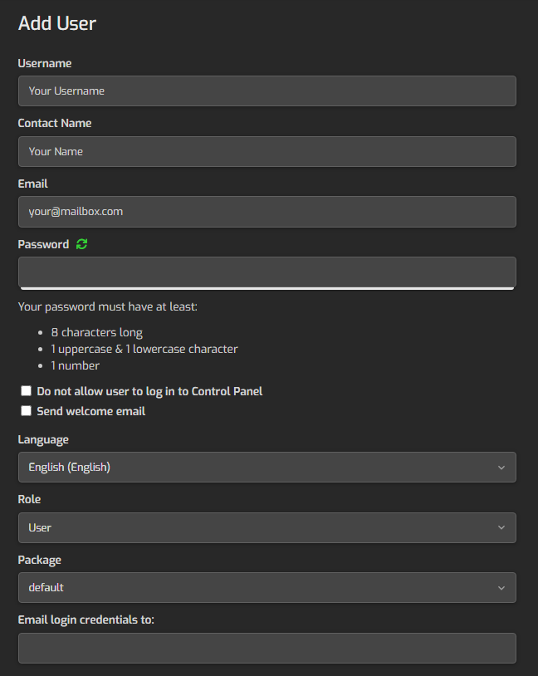The width and height of the screenshot is (538, 676).
Task: Click the password strength meter bar
Action: pos(267,288)
